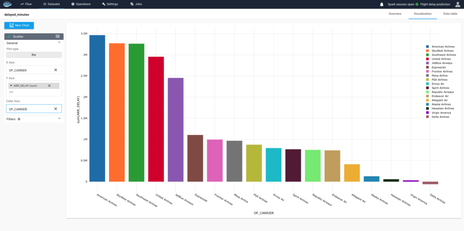Click the blue American Airlines bar
The image size is (464, 231).
97,108
